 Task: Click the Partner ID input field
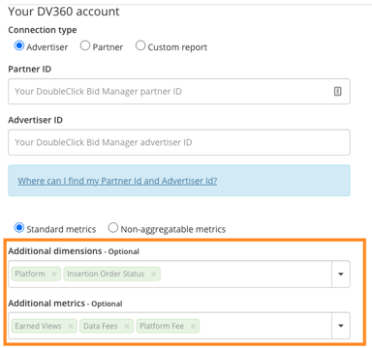[x=179, y=91]
